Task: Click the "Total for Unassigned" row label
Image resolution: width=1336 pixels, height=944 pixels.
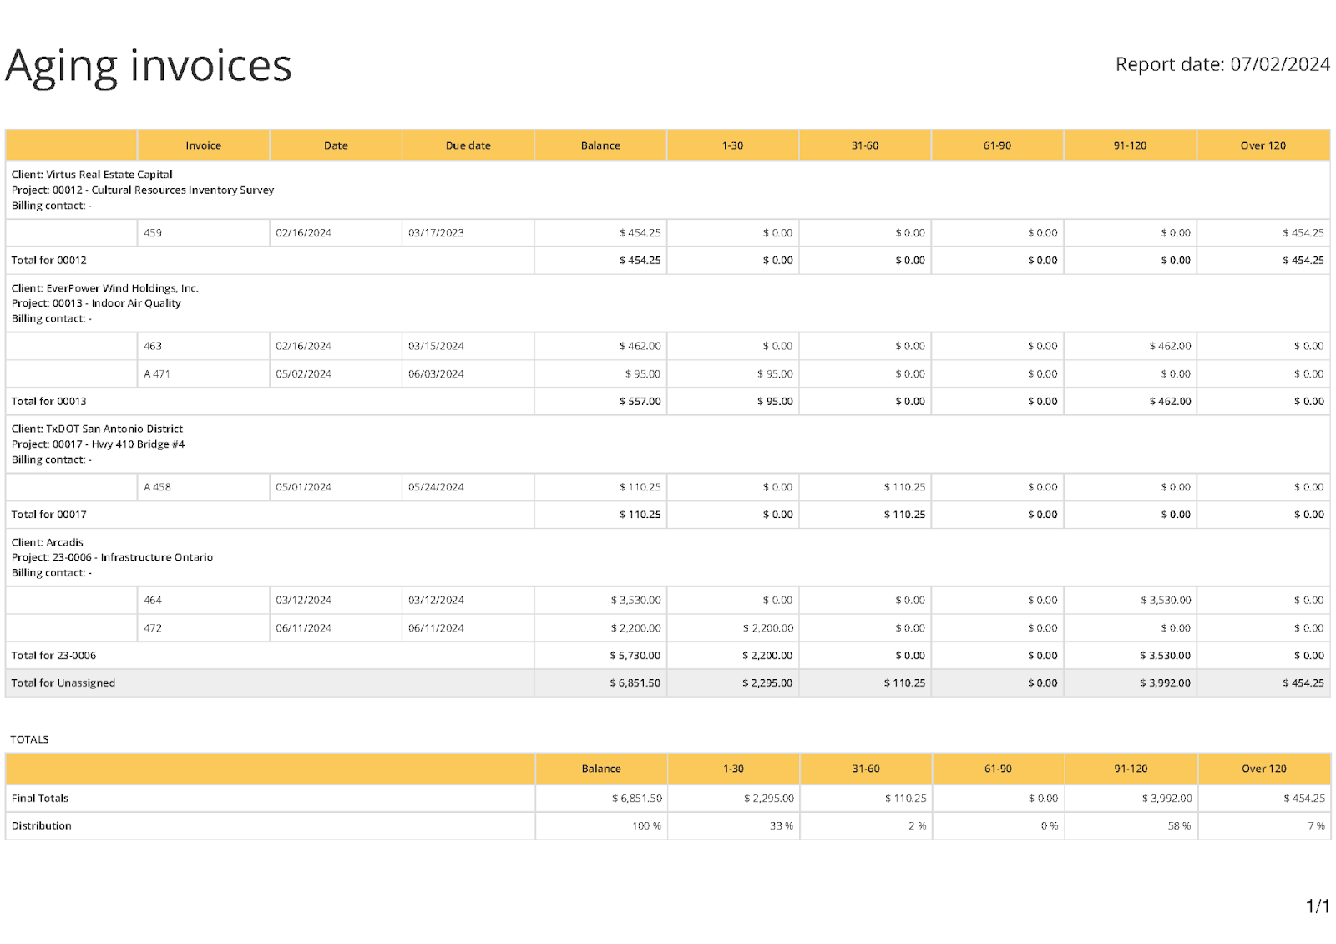Action: [x=63, y=683]
